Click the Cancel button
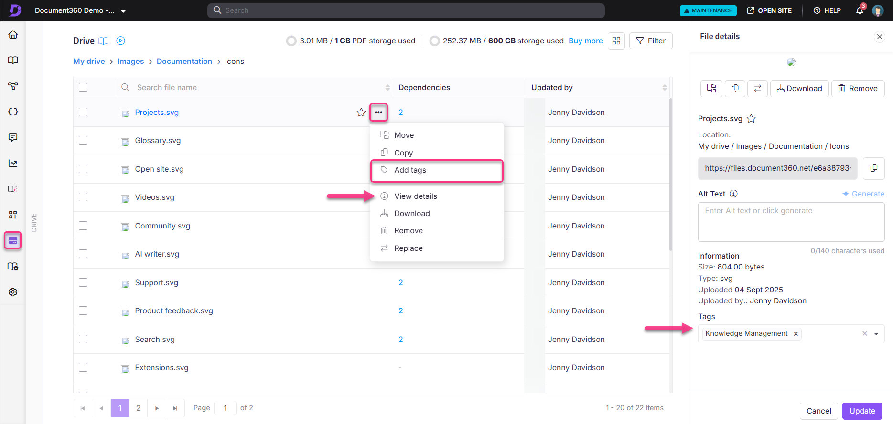This screenshot has height=424, width=893. [819, 411]
